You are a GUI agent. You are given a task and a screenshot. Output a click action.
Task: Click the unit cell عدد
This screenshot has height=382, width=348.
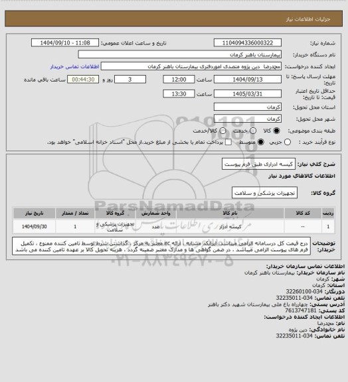[x=155, y=227]
